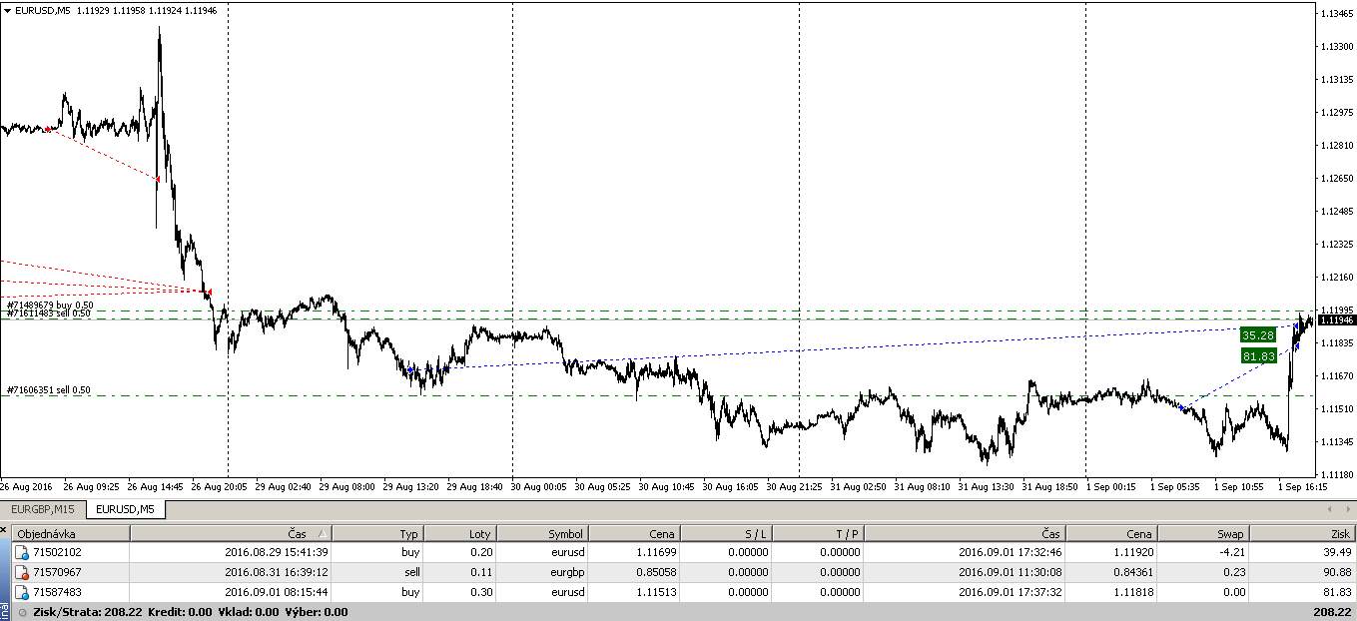The image size is (1357, 621).
Task: Click open time 2016.09.01 08:15:44
Action: click(278, 592)
